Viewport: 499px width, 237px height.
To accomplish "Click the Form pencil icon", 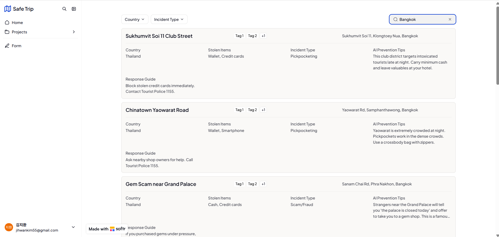I will [x=7, y=46].
